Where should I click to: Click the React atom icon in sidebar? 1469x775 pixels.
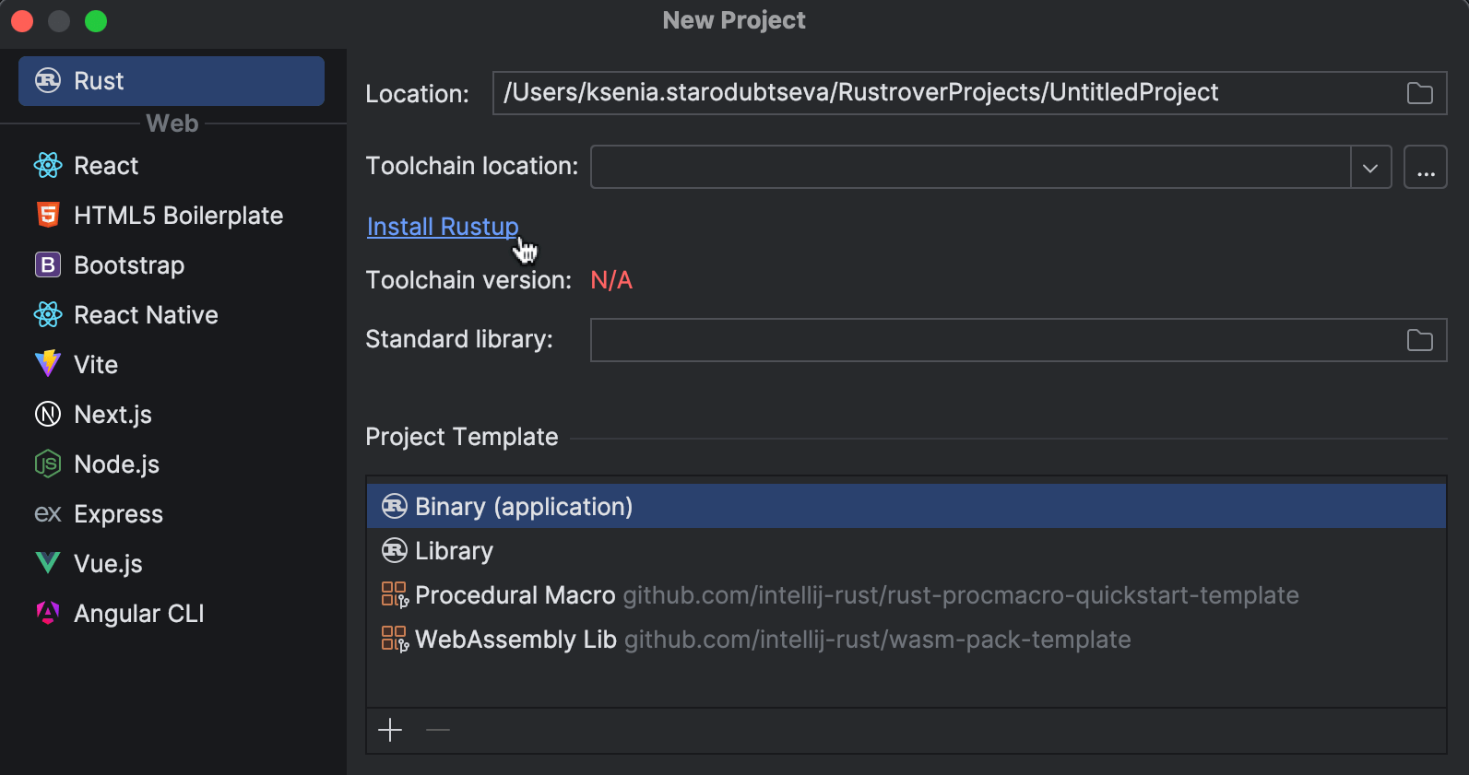[x=48, y=166]
